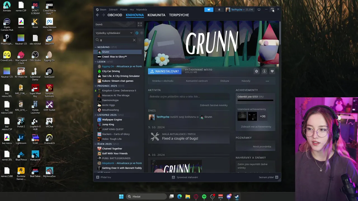Switch Steam to Big Picture mode icon
Viewport: 358px width, 201px height.
click(259, 9)
